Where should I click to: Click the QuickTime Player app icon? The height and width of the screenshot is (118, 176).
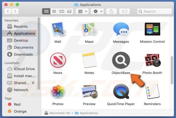click(121, 91)
